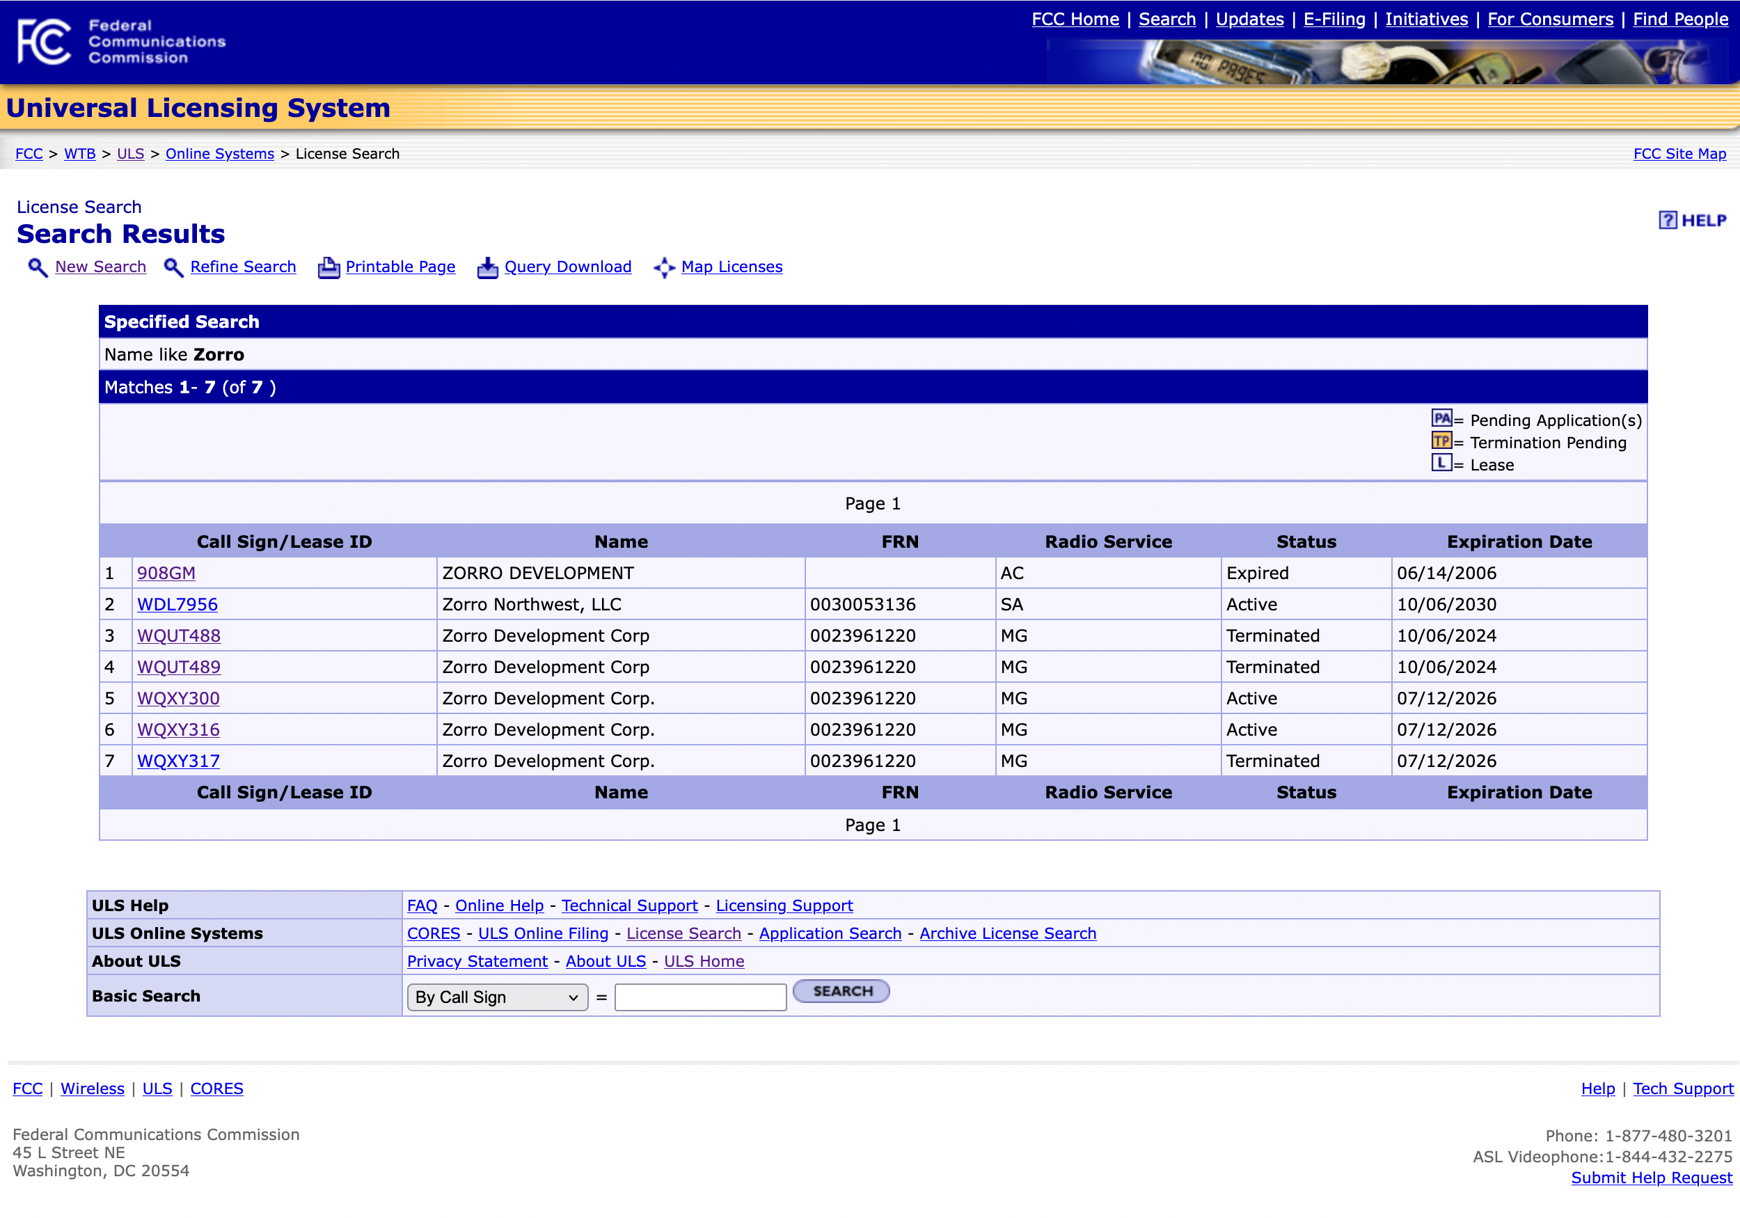Viewport: 1740px width, 1218px height.
Task: Open the For Consumers navigation item
Action: pos(1550,19)
